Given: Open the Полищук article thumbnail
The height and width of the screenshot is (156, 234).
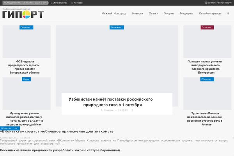Looking at the screenshot, I should [207, 42].
